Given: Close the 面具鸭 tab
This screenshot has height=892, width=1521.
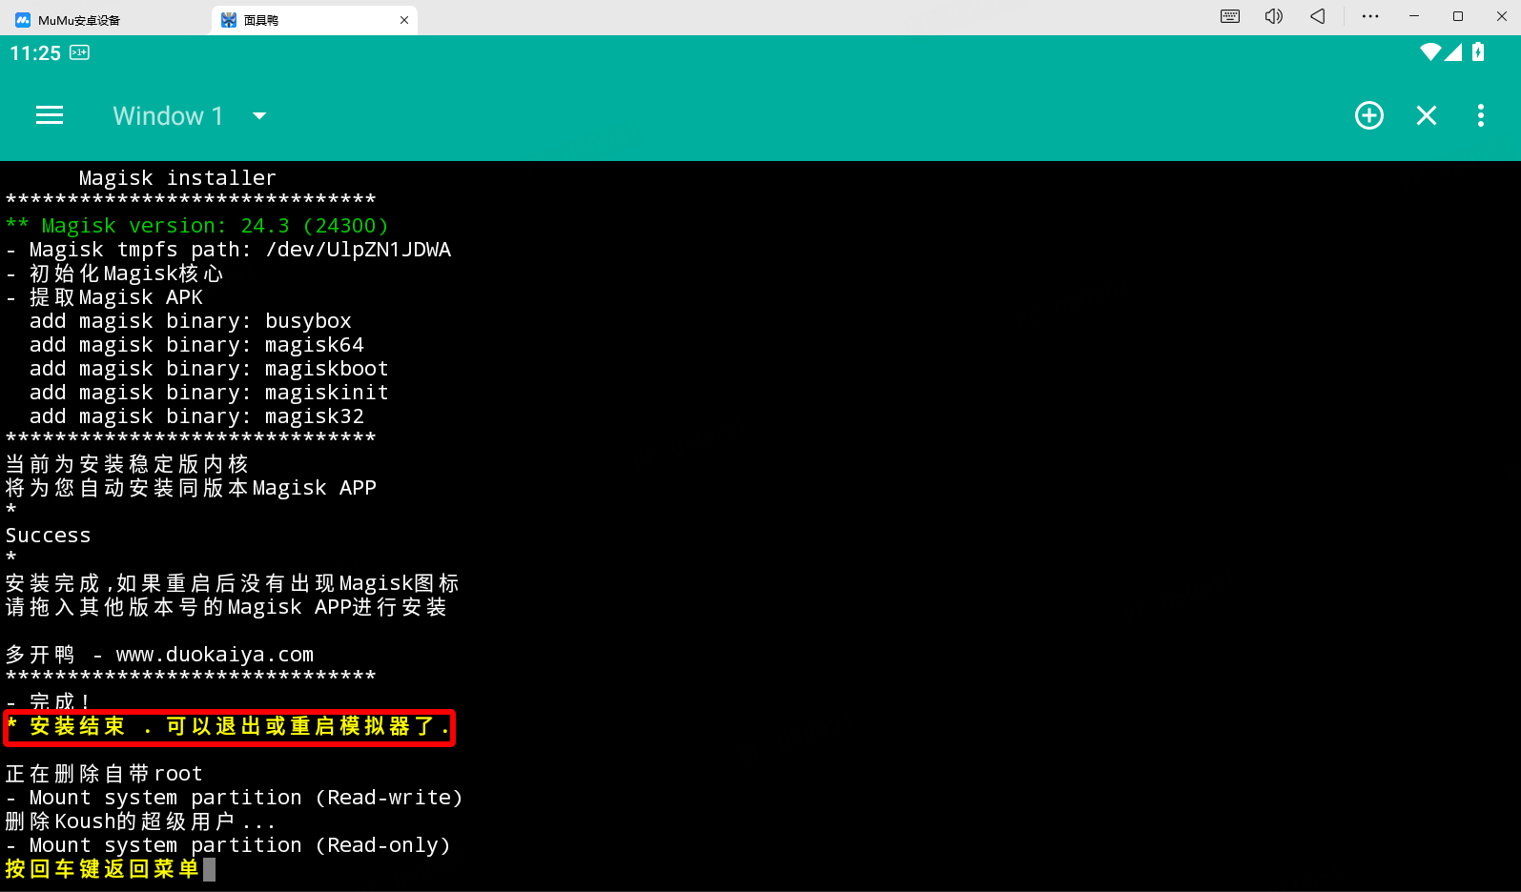Looking at the screenshot, I should pos(404,19).
